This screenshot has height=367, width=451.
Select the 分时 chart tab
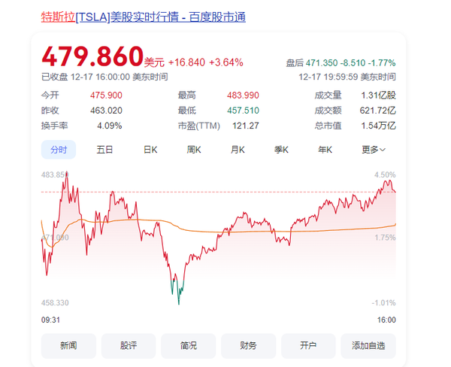point(59,150)
